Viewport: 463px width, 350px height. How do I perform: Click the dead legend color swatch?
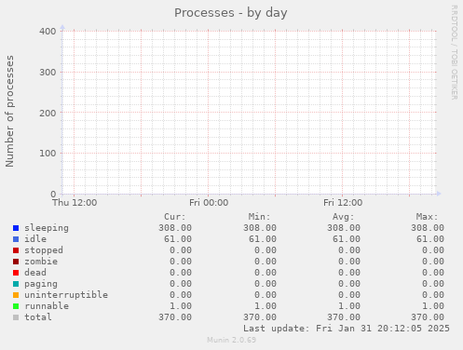[16, 273]
